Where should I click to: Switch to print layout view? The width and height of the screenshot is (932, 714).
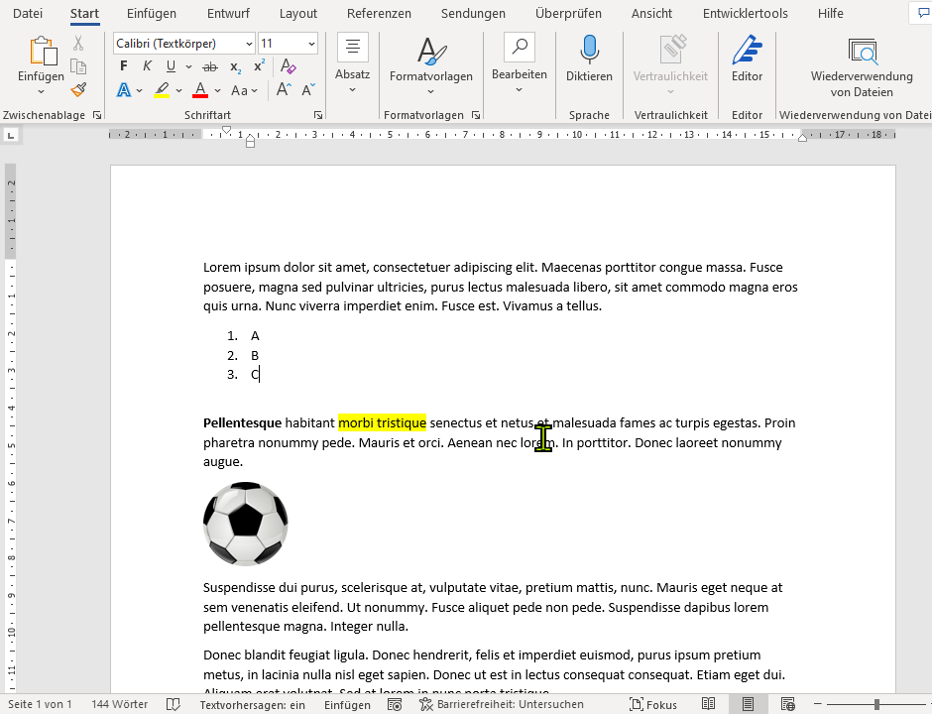click(748, 704)
